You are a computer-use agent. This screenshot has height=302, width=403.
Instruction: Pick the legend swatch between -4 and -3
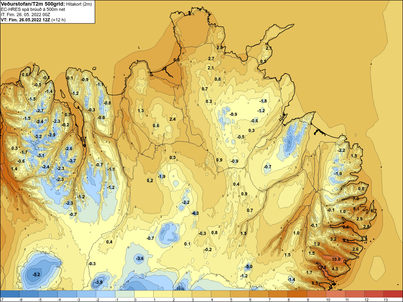pyautogui.click(x=67, y=294)
